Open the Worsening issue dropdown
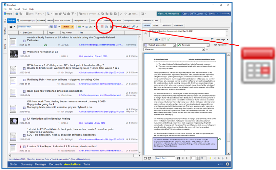Screen dimensions: 276x170 click(x=203, y=49)
